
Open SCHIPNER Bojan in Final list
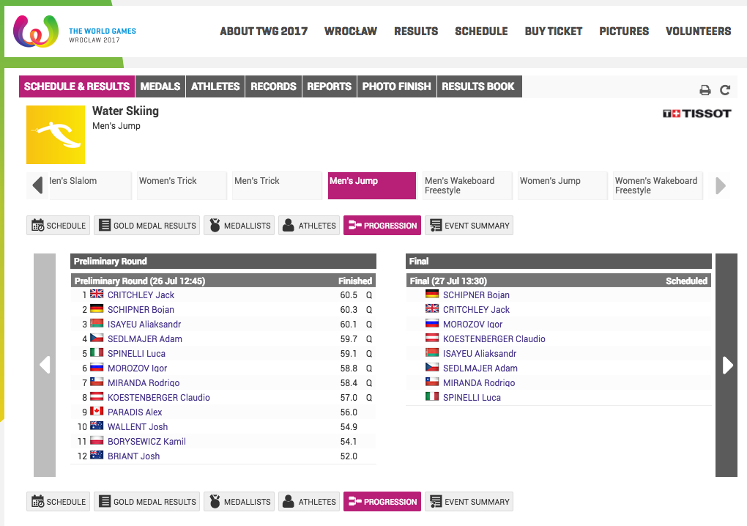coord(476,295)
